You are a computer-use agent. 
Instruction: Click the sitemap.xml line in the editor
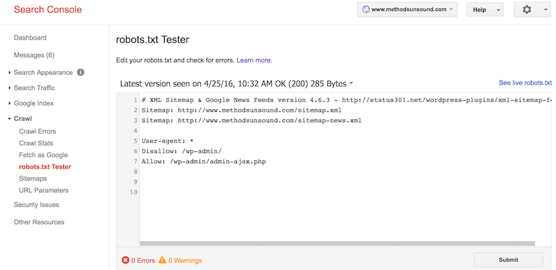point(242,110)
